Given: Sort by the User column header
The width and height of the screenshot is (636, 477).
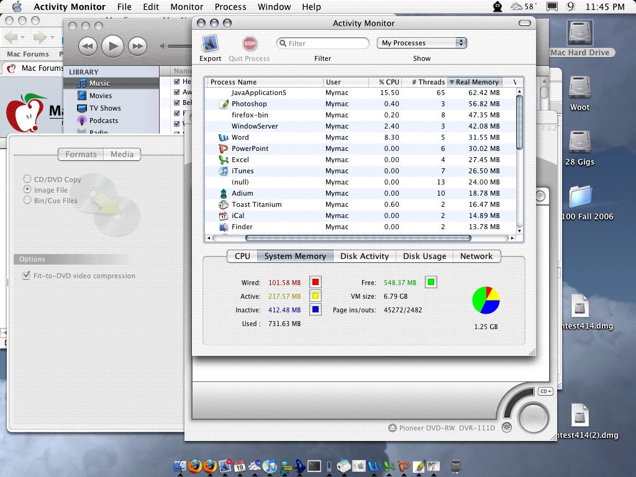Looking at the screenshot, I should tap(346, 82).
